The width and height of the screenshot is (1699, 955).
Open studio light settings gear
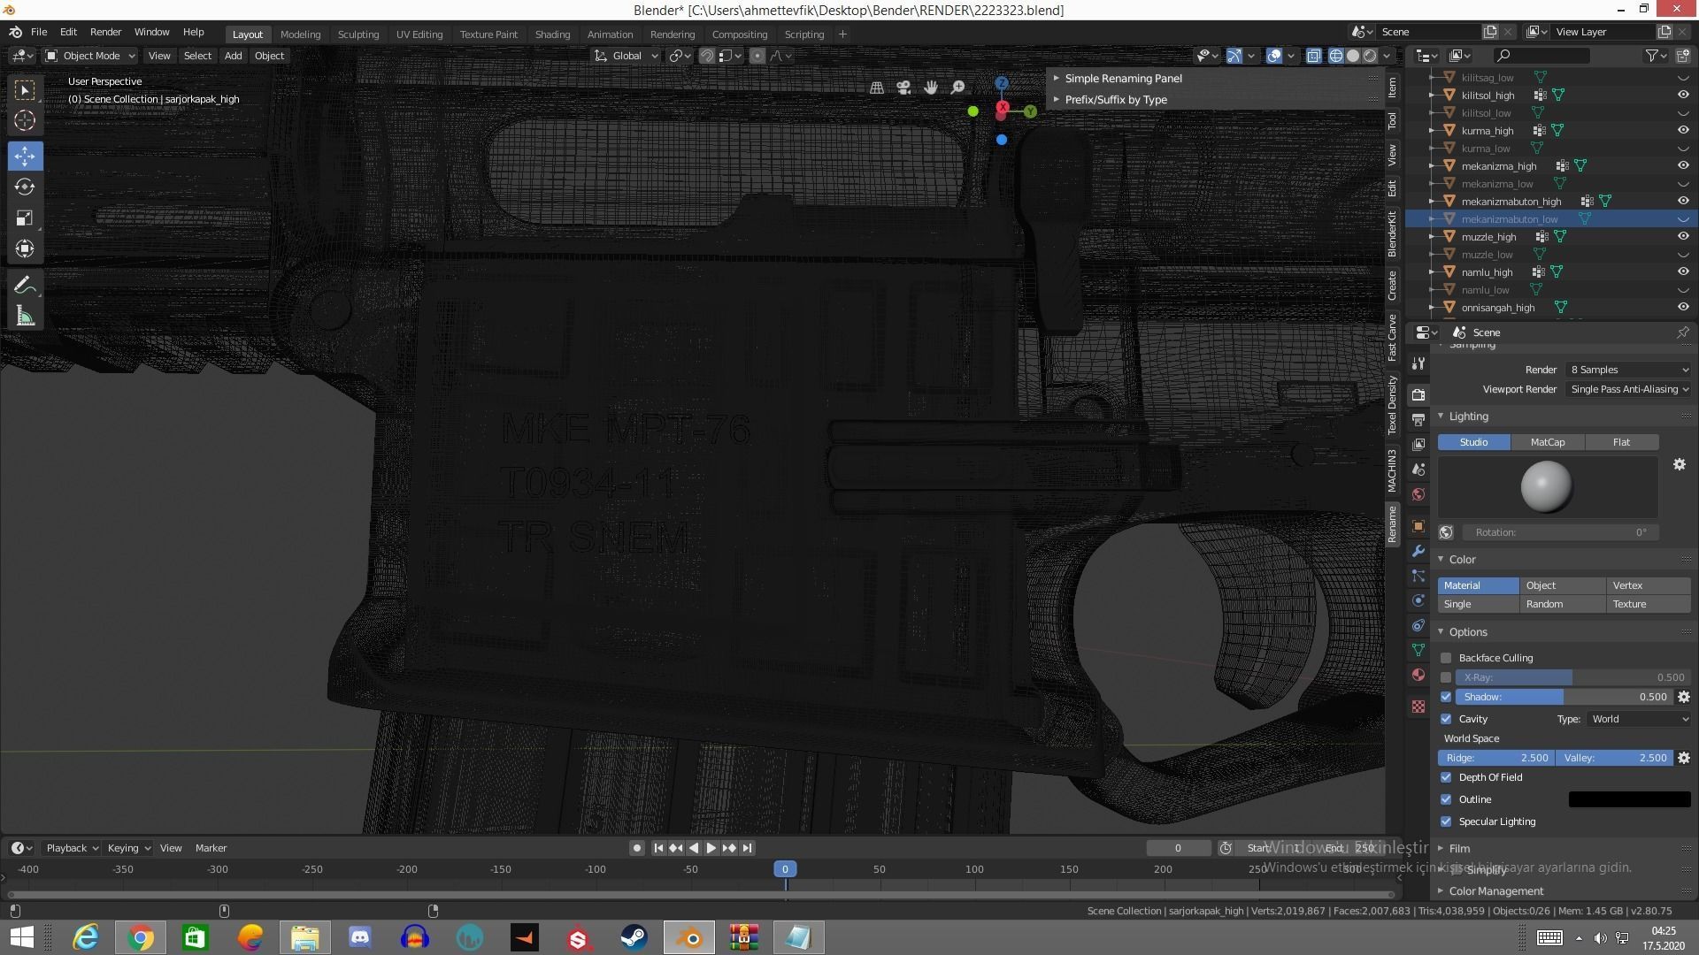1679,464
